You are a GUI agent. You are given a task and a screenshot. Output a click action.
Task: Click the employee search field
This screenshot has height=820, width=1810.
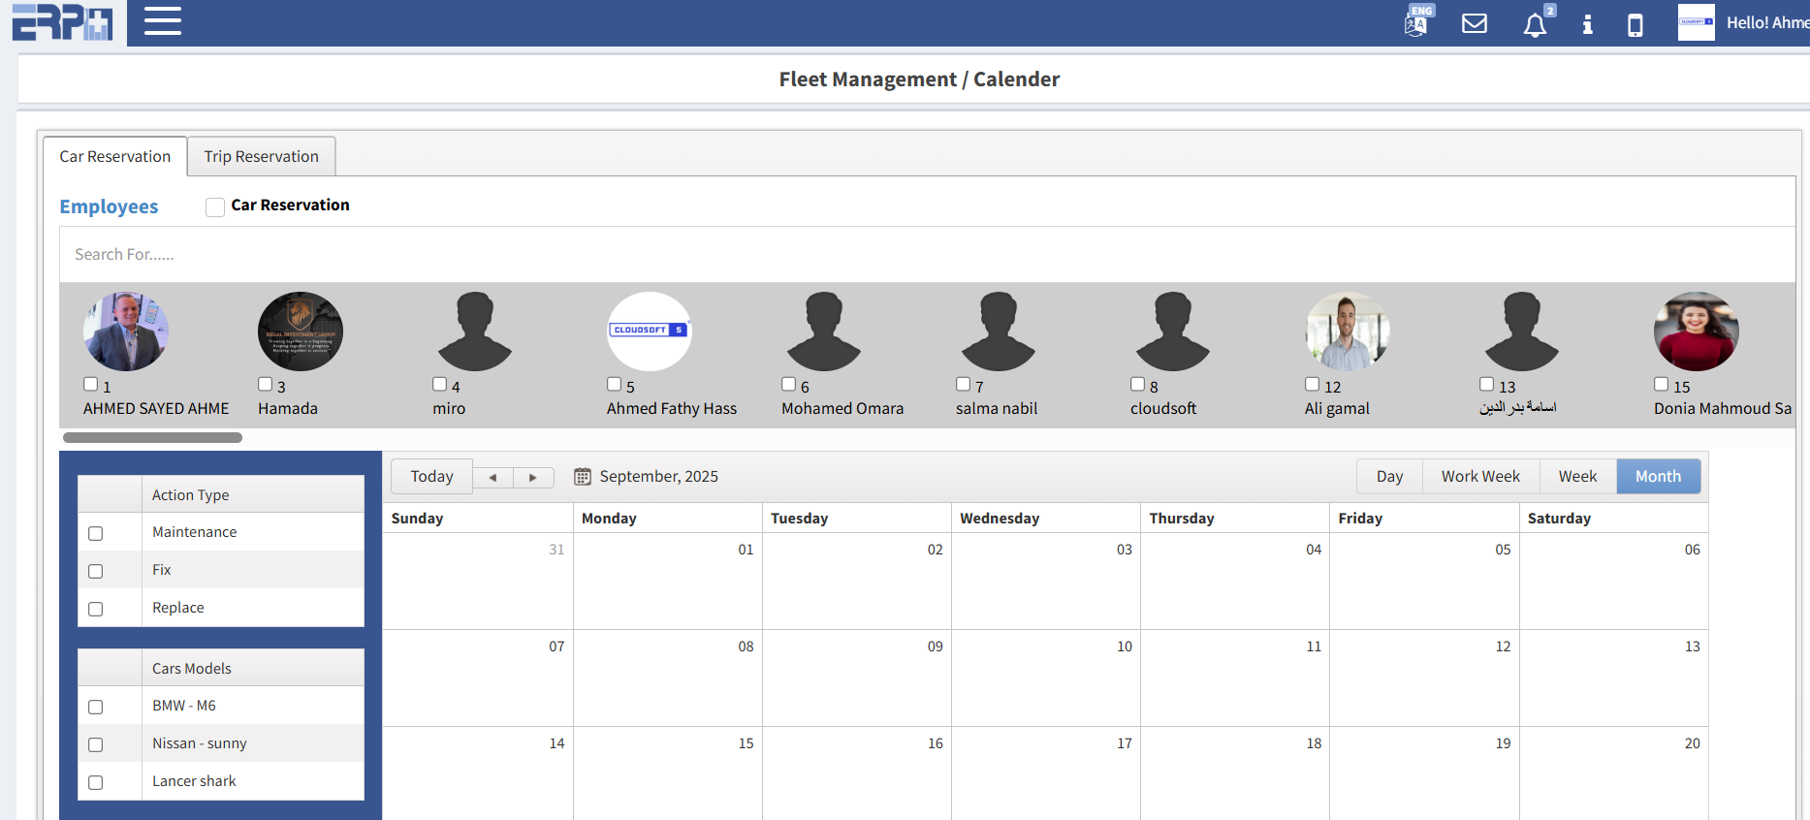click(921, 254)
